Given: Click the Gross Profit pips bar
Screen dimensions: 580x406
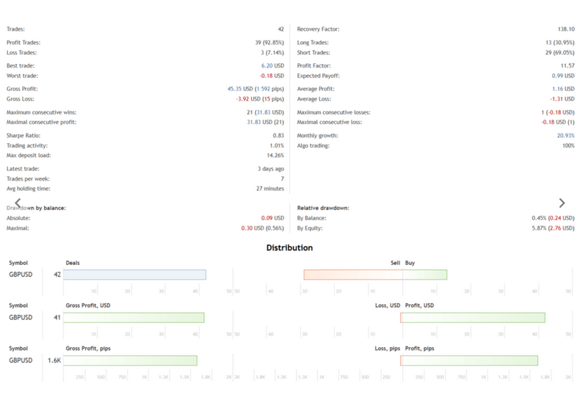Looking at the screenshot, I should pyautogui.click(x=130, y=360).
